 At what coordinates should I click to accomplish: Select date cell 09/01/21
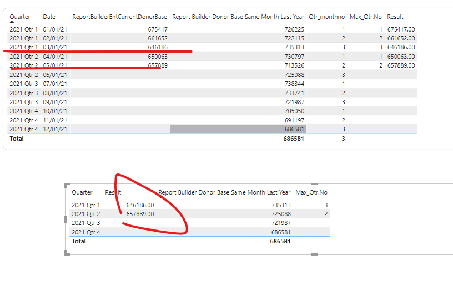click(x=55, y=102)
